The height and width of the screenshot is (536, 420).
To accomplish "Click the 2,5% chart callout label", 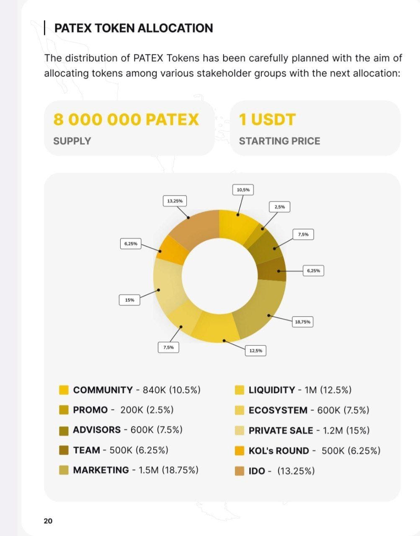I will coord(280,207).
